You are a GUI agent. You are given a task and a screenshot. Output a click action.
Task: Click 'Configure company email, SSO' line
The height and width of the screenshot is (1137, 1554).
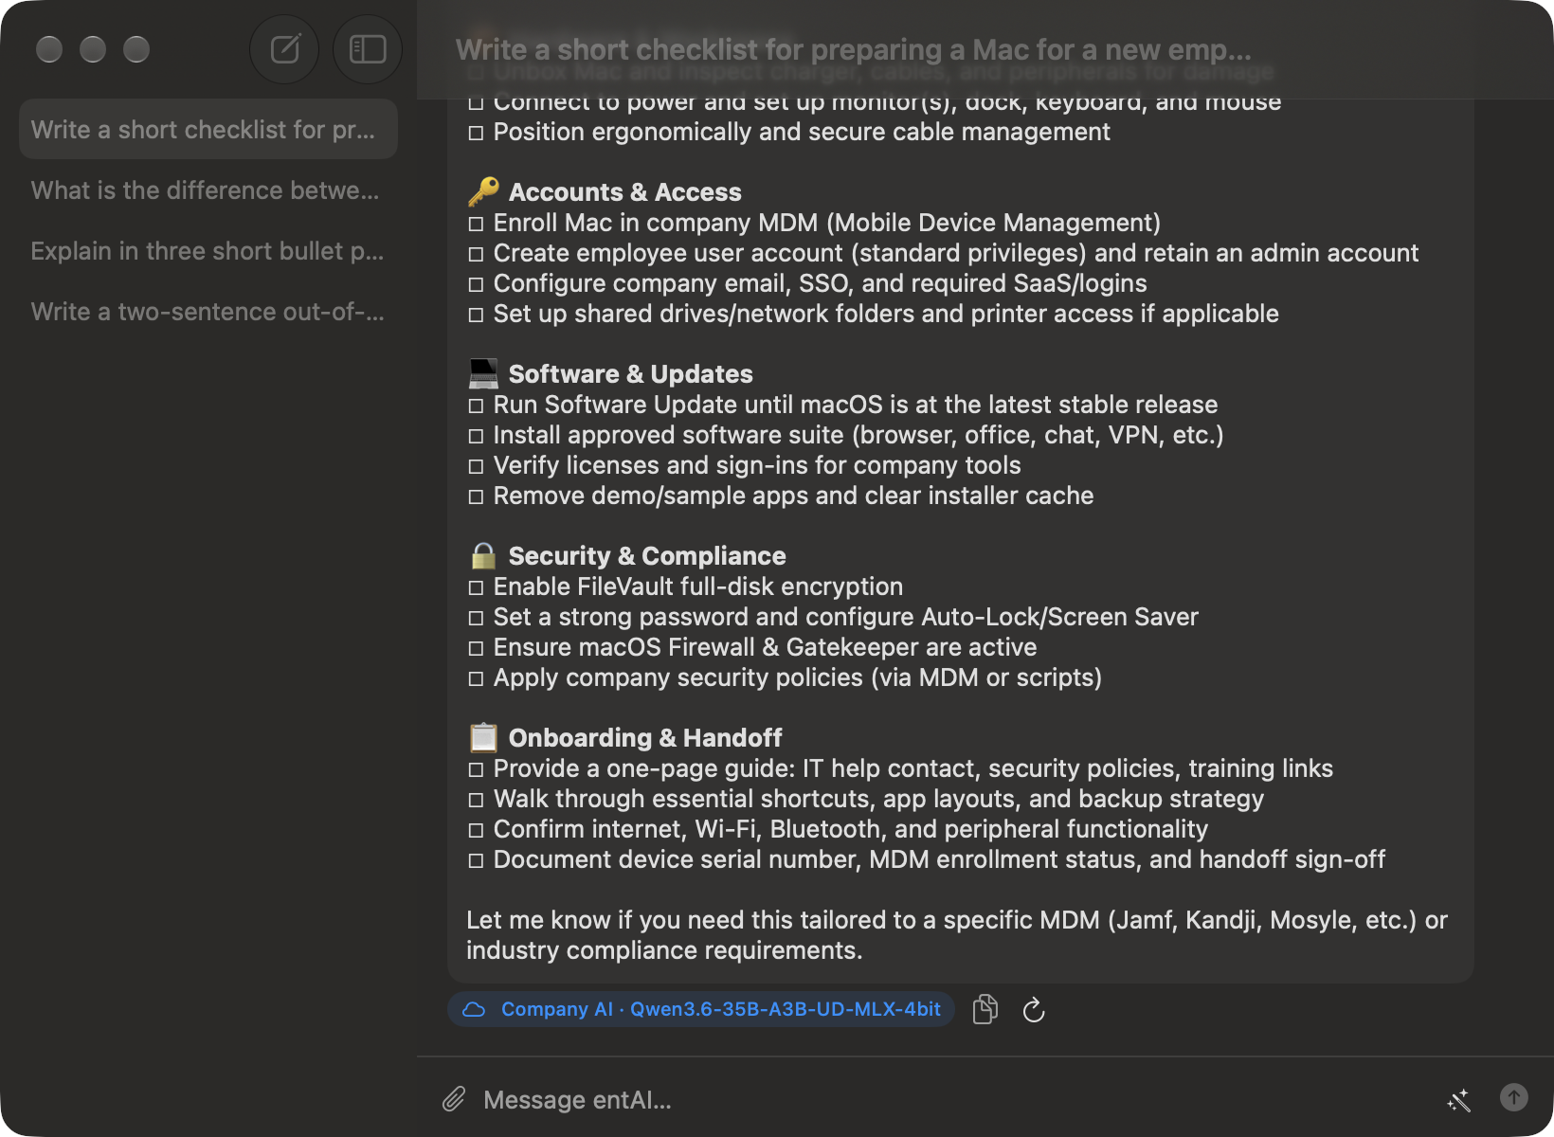(x=808, y=283)
